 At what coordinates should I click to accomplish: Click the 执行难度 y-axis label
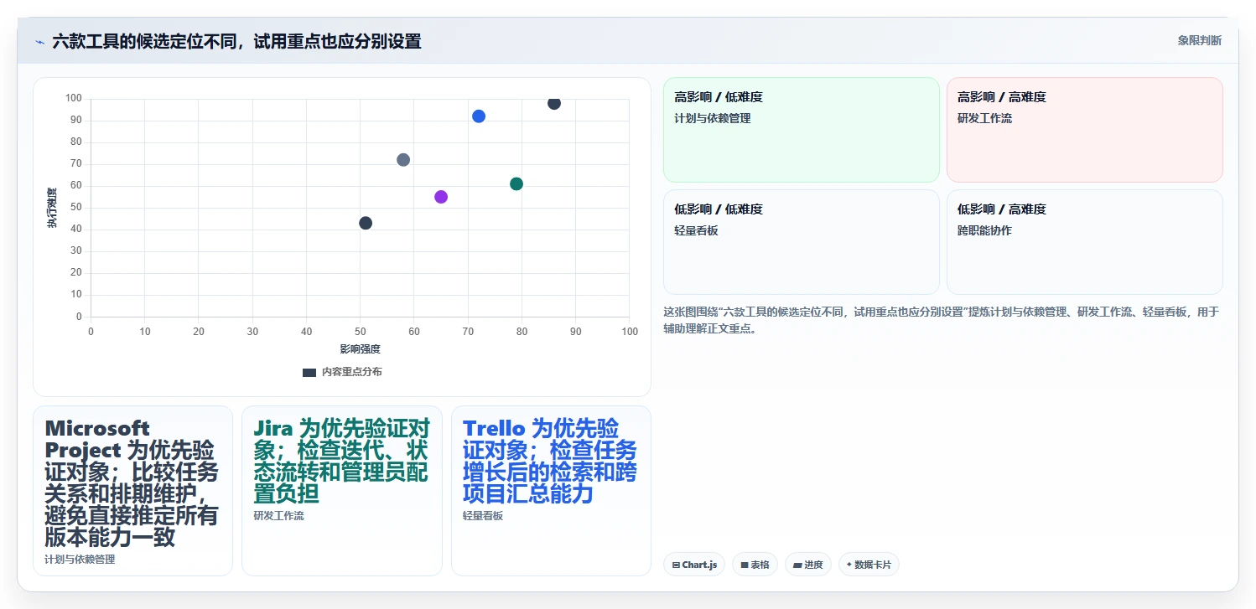(x=52, y=208)
